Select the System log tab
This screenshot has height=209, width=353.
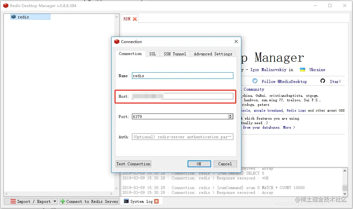141,201
